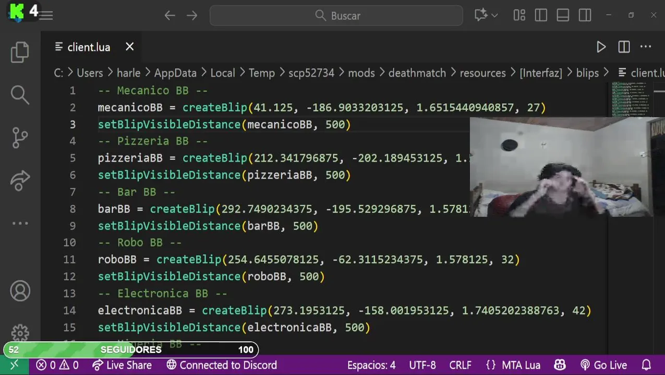The width and height of the screenshot is (665, 375).
Task: Click the '-- Pizzeria BB --' comment
Action: [x=153, y=141]
